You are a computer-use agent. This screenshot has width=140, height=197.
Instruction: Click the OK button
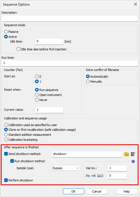tap(73, 191)
